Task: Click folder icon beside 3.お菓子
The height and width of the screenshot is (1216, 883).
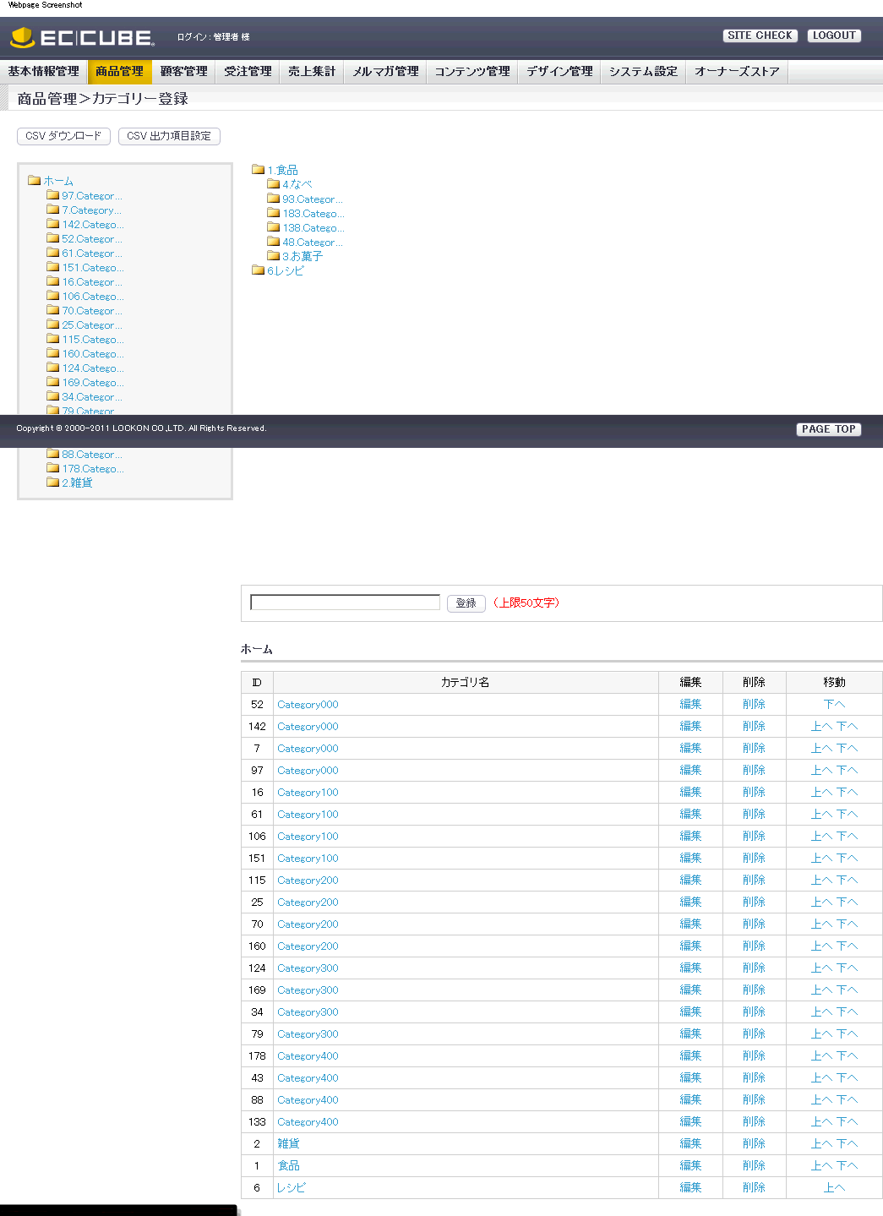Action: click(273, 256)
